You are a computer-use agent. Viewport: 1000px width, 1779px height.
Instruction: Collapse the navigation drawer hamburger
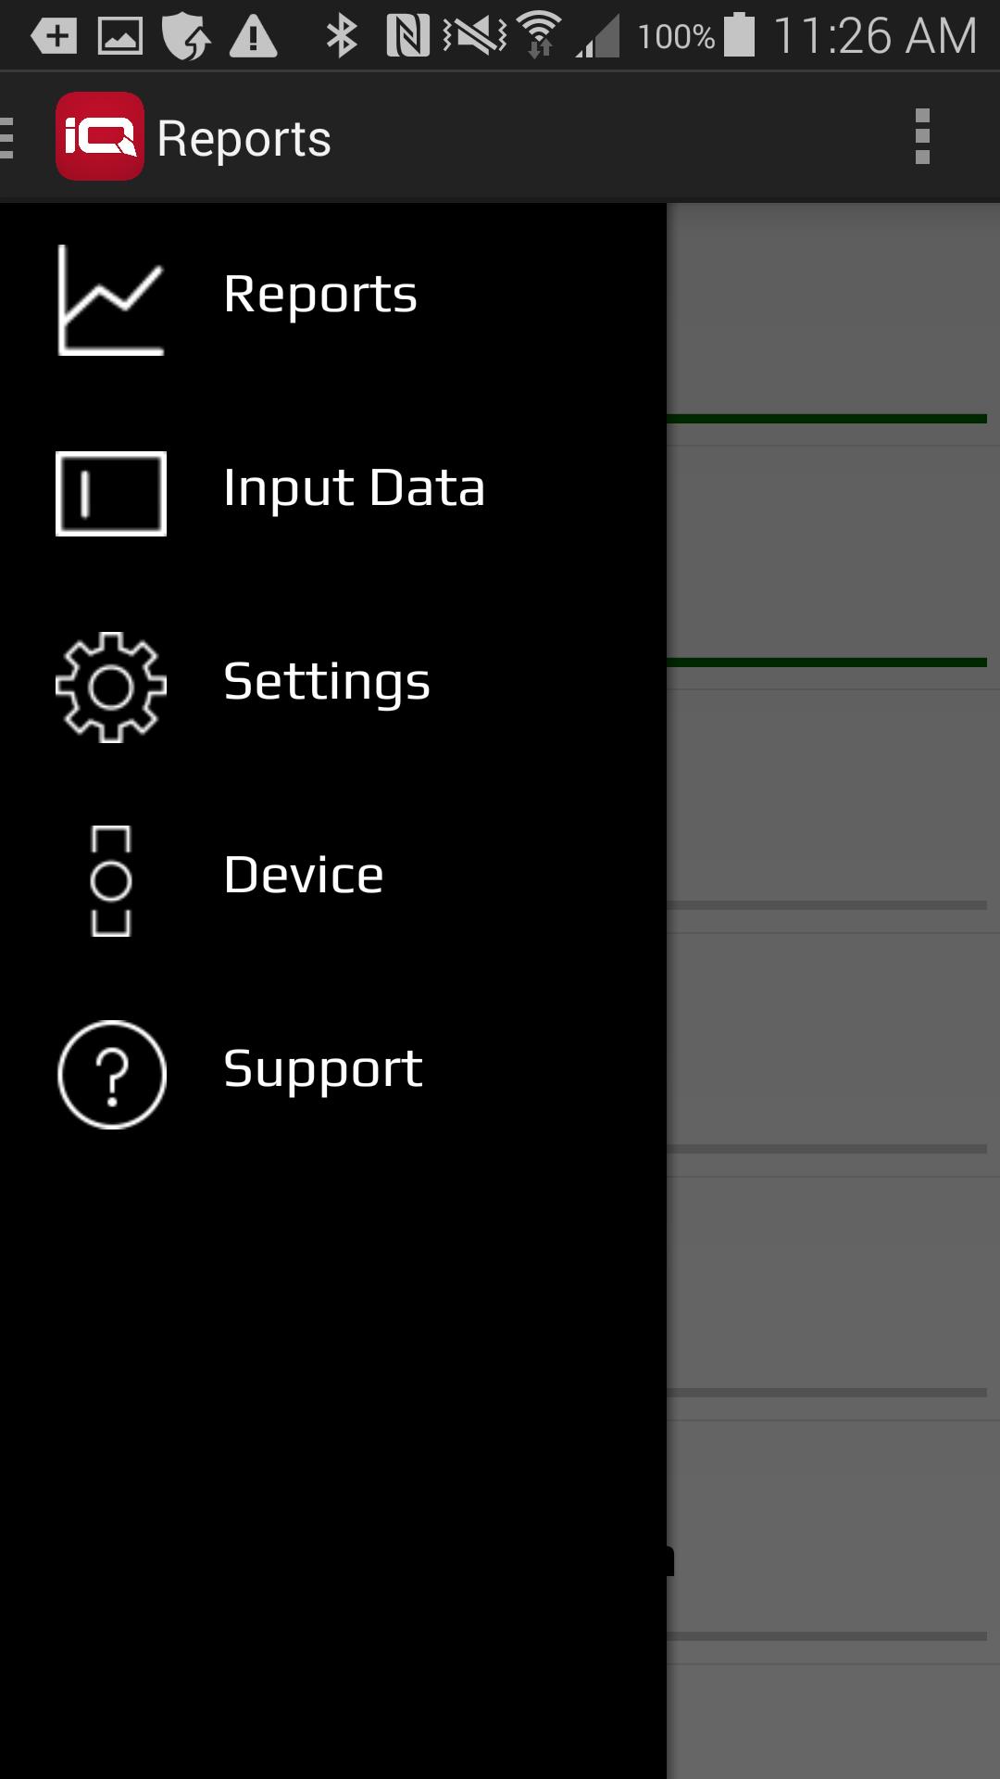tap(9, 136)
